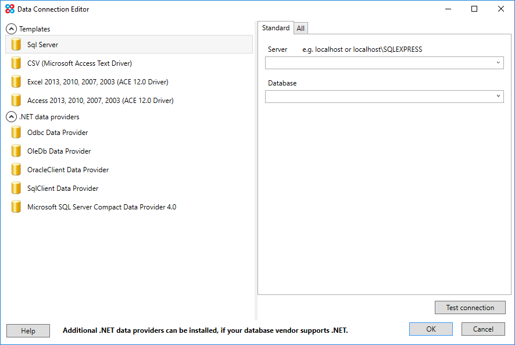The width and height of the screenshot is (515, 345).
Task: Click the SqlClient Data Provider icon
Action: 16,188
